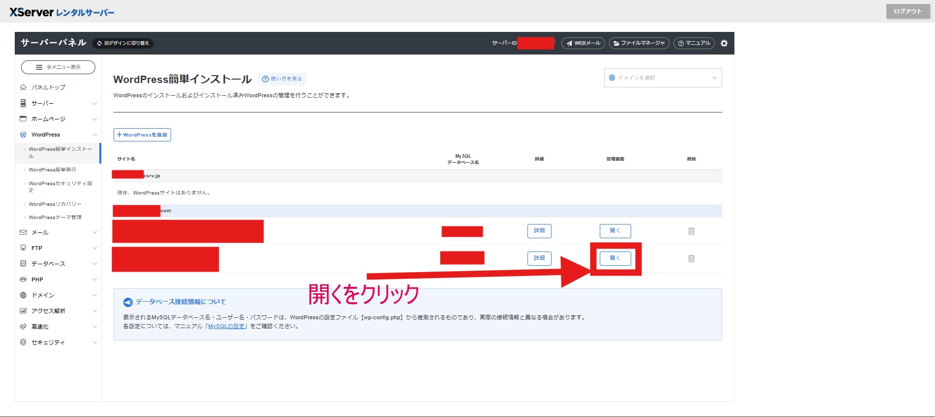Image resolution: width=935 pixels, height=417 pixels.
Task: Open the MySQLの設定 manual link
Action: coord(226,326)
